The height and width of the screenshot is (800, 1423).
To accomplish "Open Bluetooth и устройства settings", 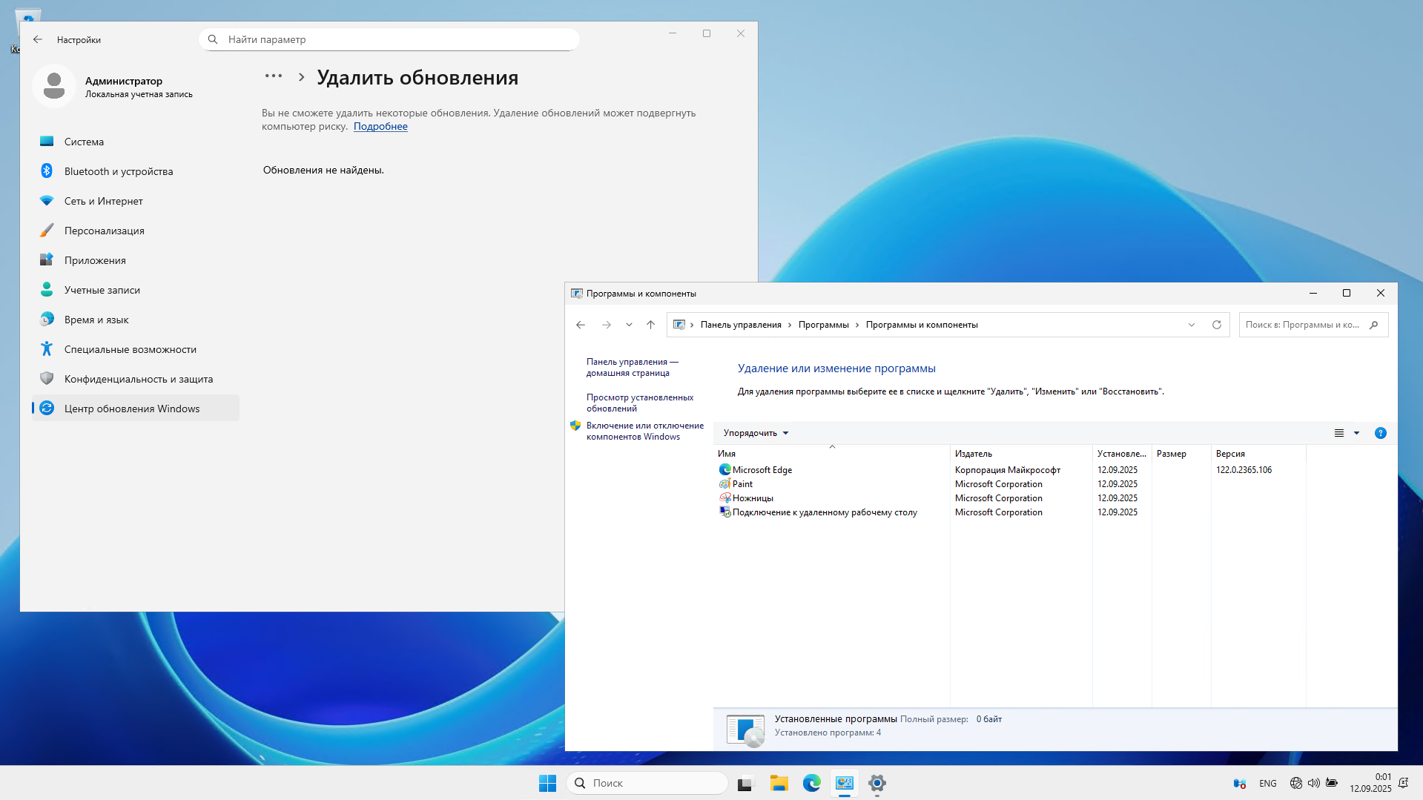I will point(136,171).
